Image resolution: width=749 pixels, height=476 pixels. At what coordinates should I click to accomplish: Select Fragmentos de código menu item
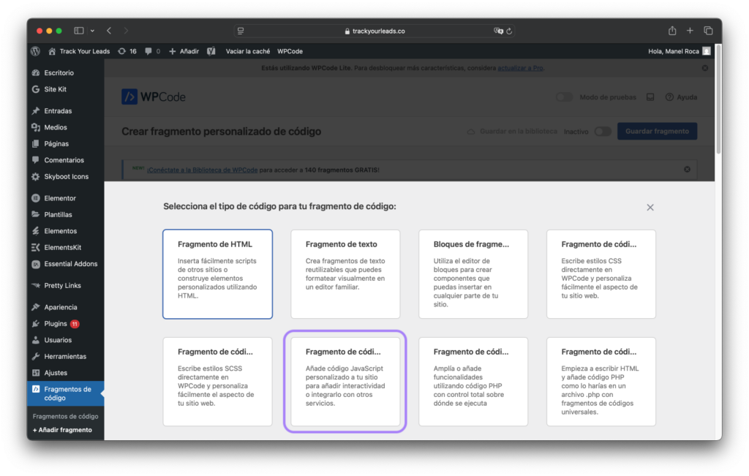[x=65, y=393]
